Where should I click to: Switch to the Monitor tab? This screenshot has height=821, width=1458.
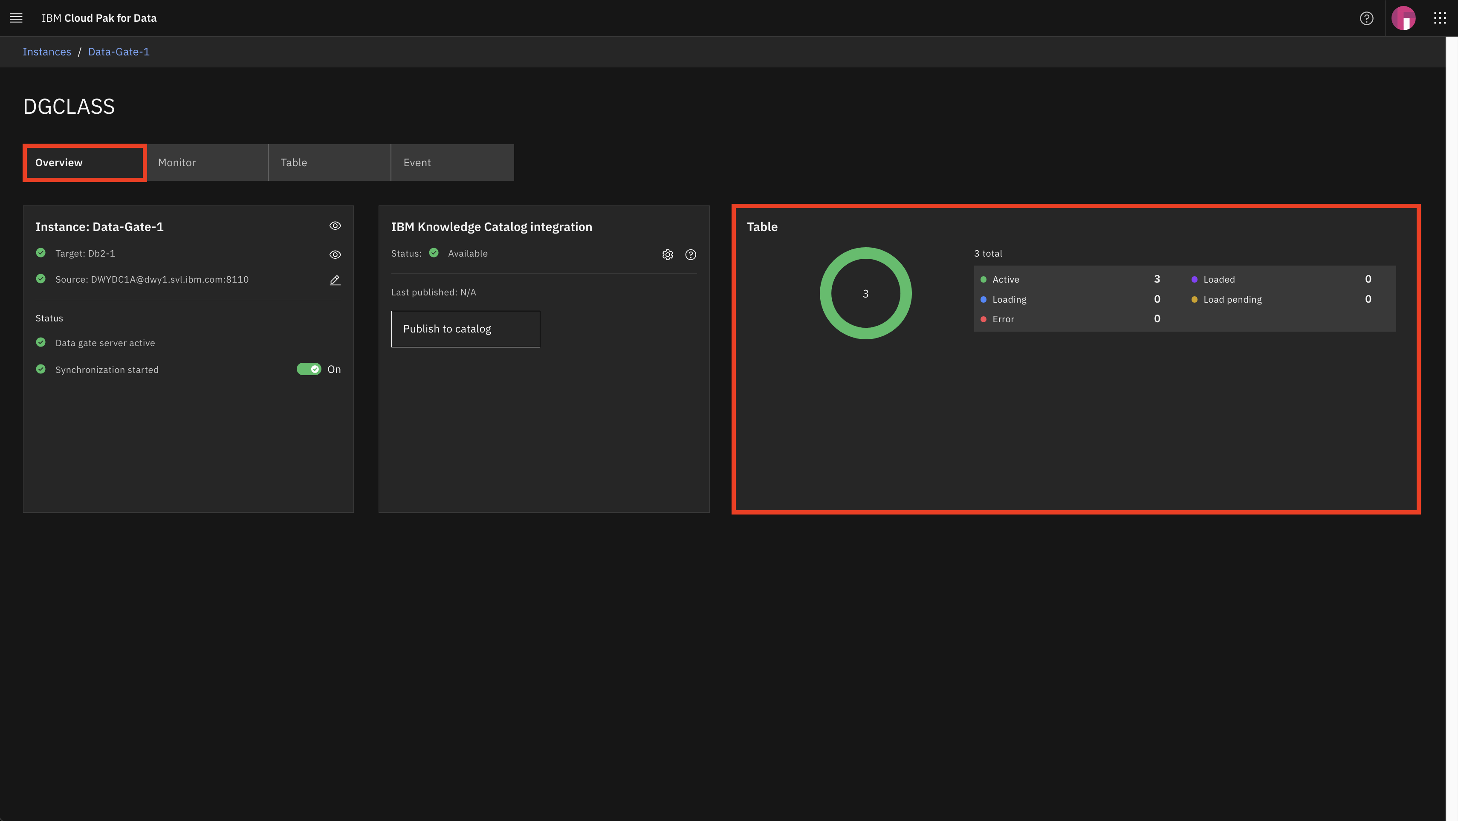coord(176,162)
